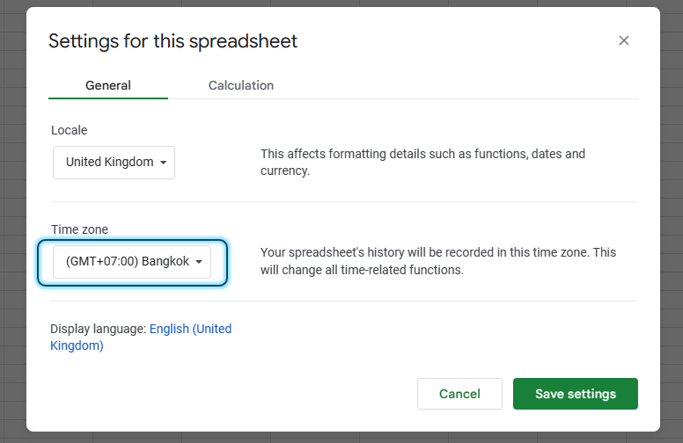This screenshot has width=683, height=443.
Task: Click the time zone history description text
Action: (437, 261)
